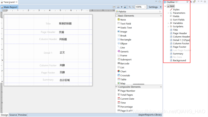Click the palette horizontal scrollbar thumb
The image size is (208, 117).
[x=139, y=84]
